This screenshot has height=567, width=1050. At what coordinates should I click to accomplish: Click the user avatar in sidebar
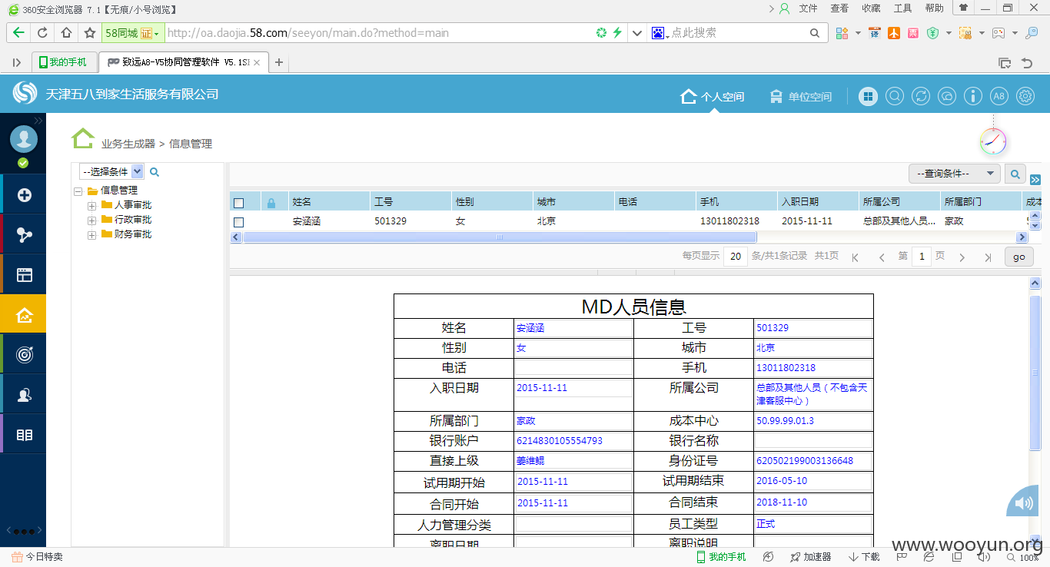coord(23,139)
